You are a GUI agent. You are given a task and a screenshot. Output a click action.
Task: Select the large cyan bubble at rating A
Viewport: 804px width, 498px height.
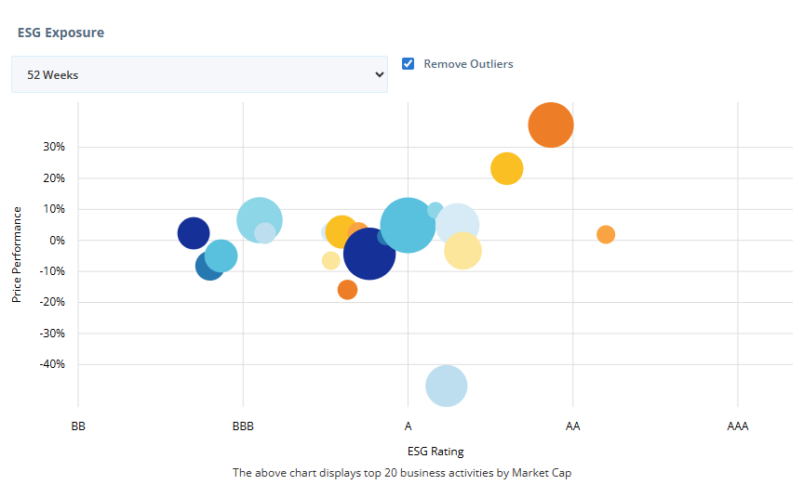408,225
